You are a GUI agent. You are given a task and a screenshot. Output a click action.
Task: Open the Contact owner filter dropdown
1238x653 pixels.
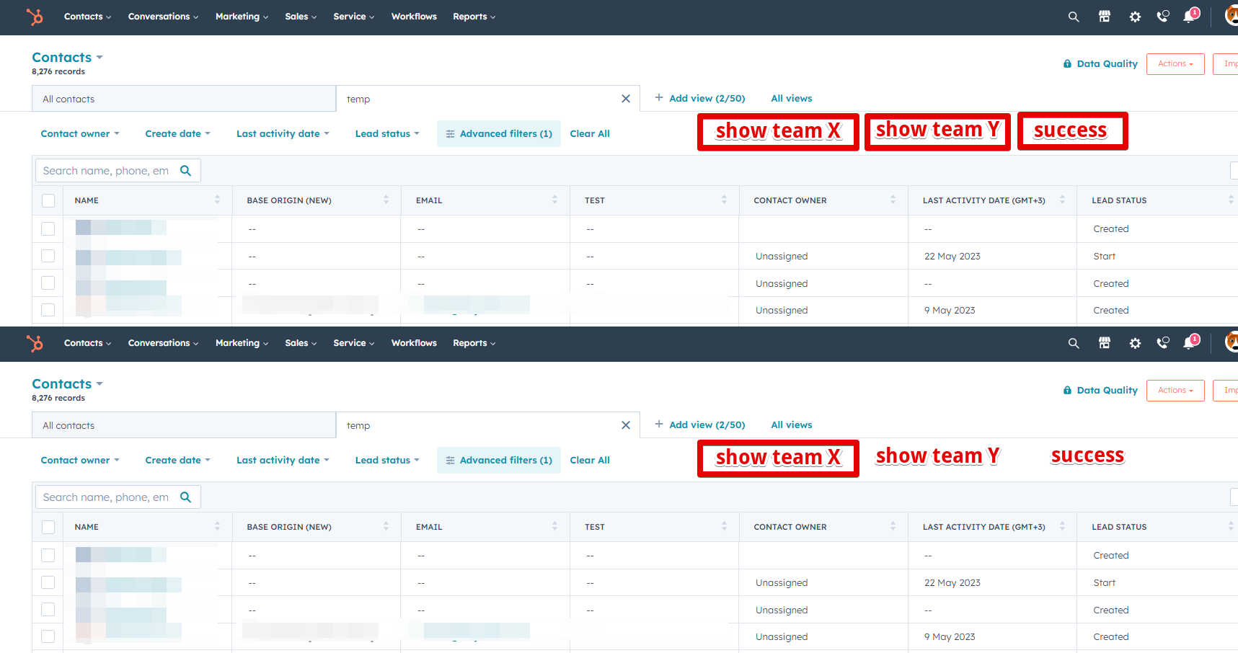point(79,133)
